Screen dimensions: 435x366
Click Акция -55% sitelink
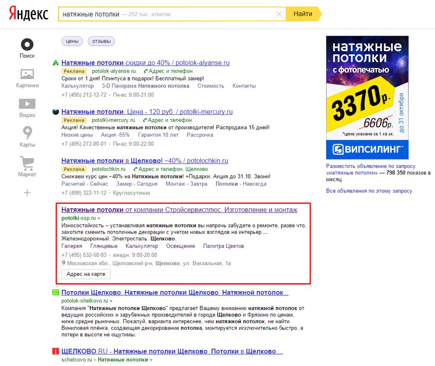point(115,135)
